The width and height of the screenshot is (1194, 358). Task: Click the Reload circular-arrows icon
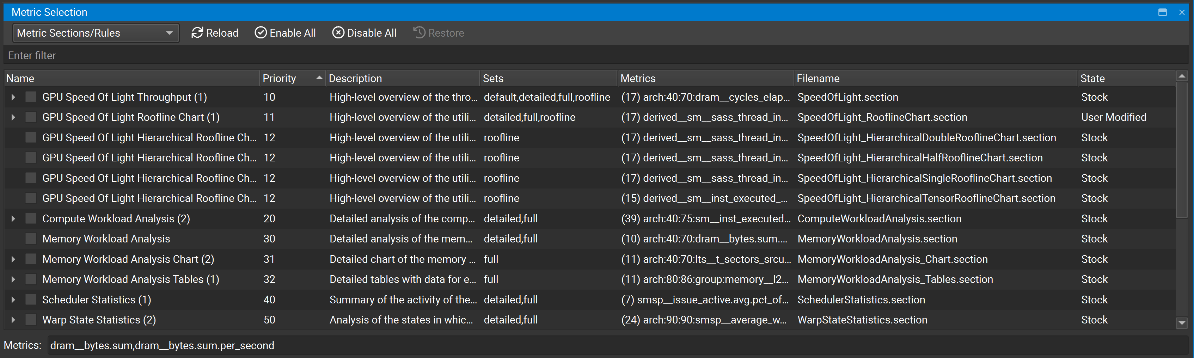197,32
